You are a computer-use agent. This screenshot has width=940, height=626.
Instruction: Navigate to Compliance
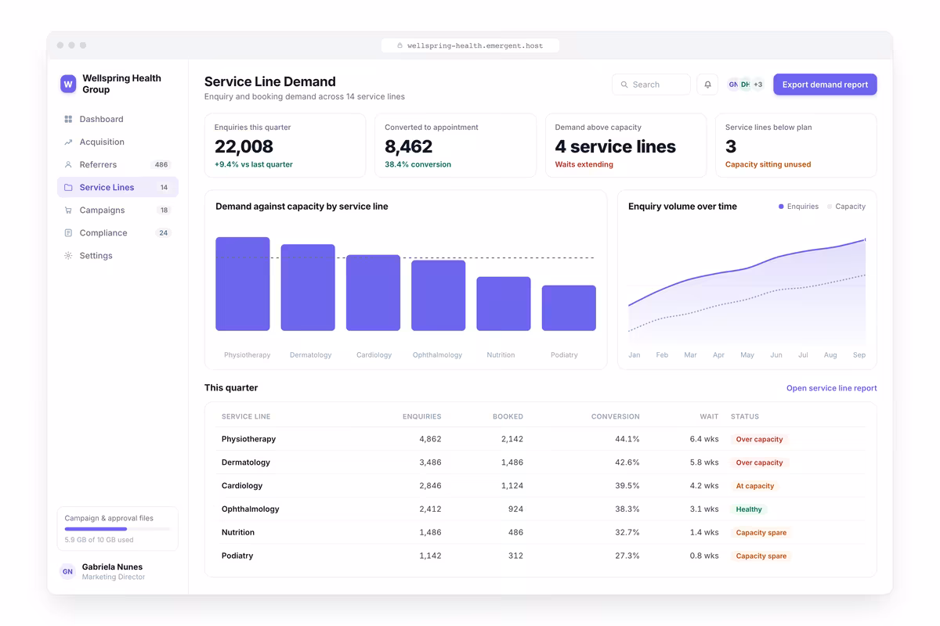click(x=117, y=232)
